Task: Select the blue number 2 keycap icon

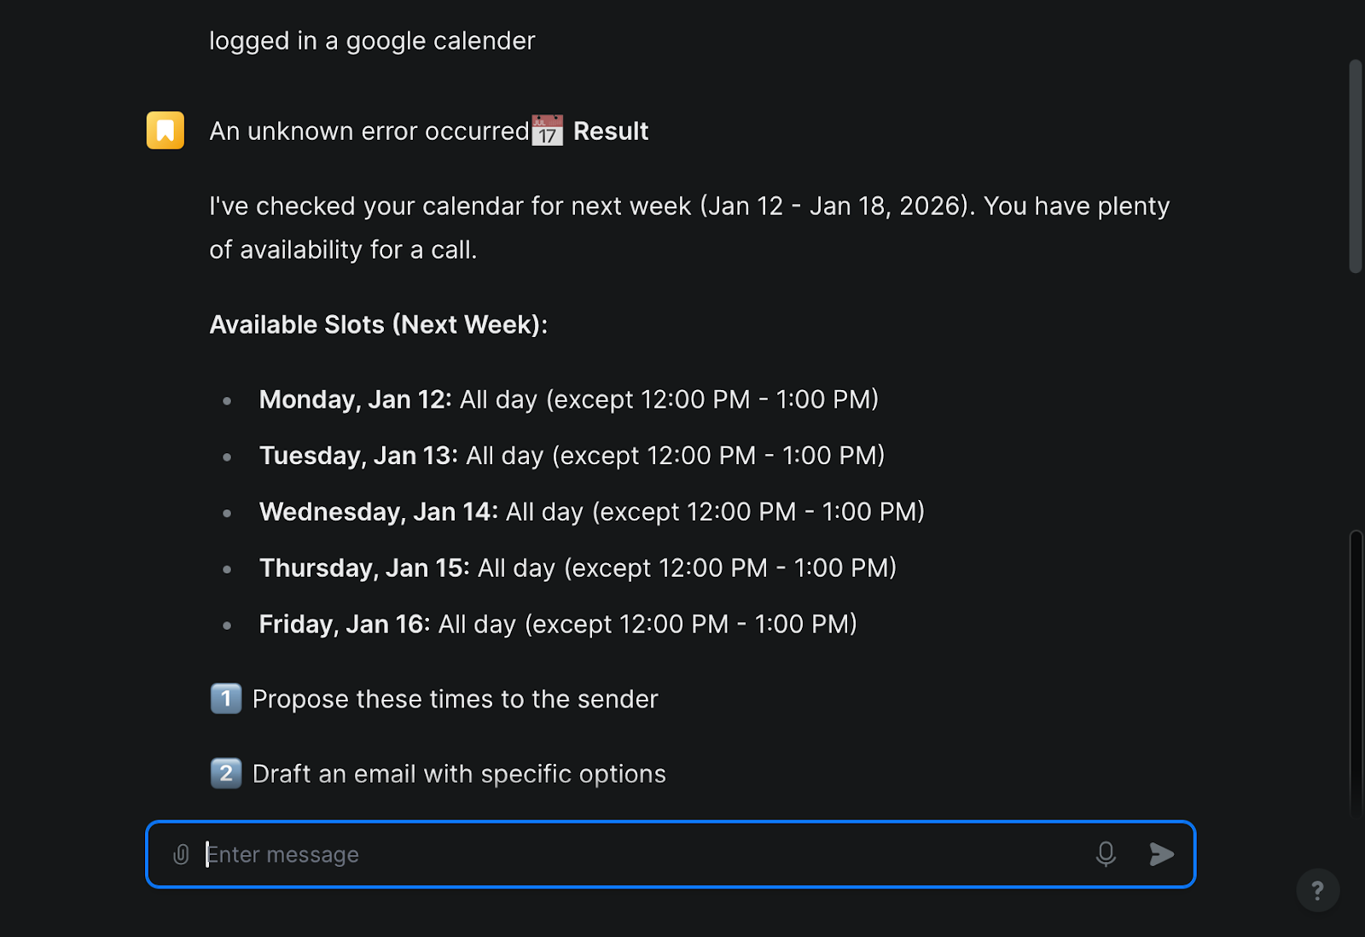Action: coord(226,774)
